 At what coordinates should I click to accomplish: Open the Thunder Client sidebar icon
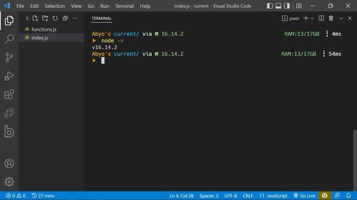tap(9, 113)
